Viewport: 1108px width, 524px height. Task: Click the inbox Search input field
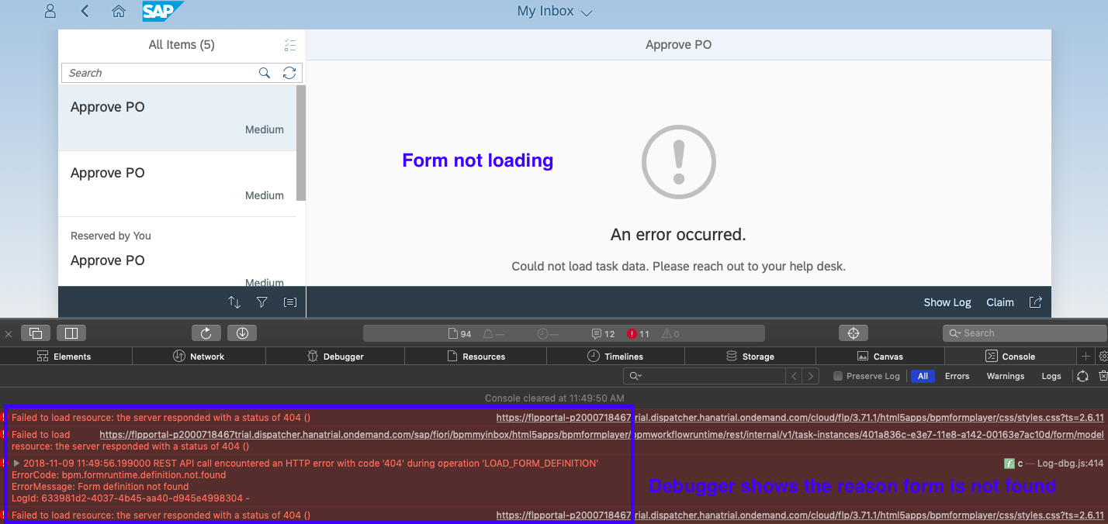[x=159, y=73]
